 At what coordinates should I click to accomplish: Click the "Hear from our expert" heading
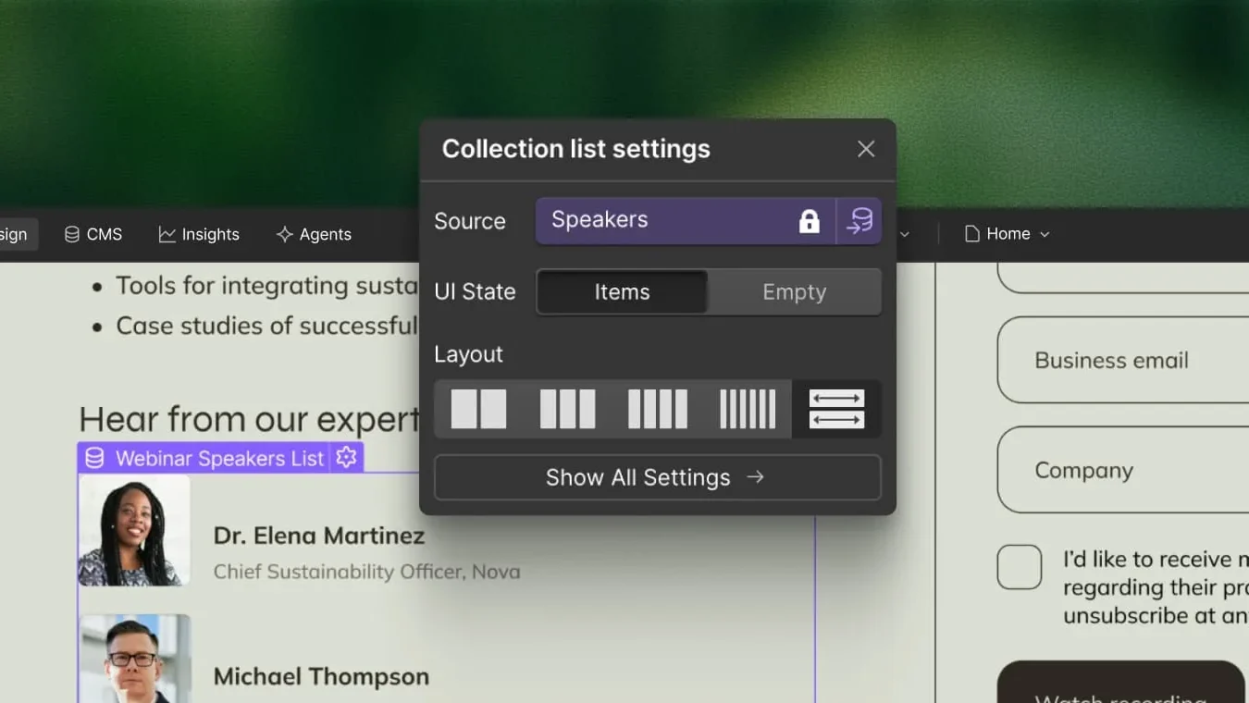249,419
